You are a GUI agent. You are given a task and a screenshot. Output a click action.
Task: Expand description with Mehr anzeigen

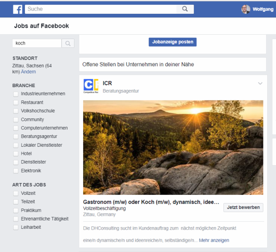click(214, 240)
